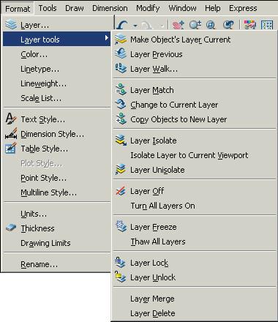Click the Thickness slab icon
The height and width of the screenshot is (322, 278).
click(11, 228)
